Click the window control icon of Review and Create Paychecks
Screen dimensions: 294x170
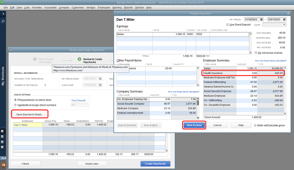[11, 50]
